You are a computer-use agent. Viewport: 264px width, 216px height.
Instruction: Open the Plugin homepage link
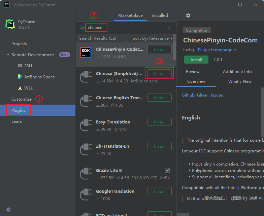tap(215, 50)
